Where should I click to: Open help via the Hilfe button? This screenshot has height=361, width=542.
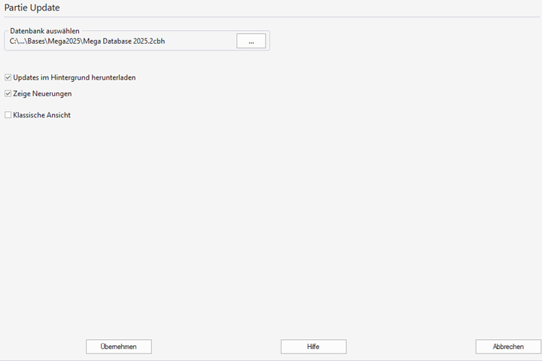tap(313, 347)
